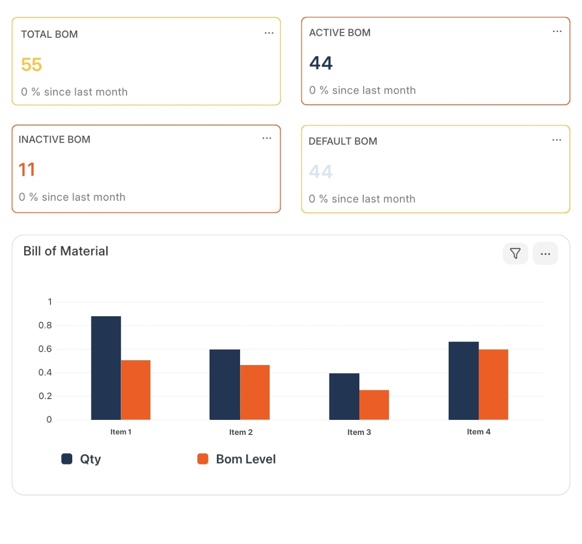The height and width of the screenshot is (544, 582).
Task: Select the Item 4 Qty bar
Action: 463,381
